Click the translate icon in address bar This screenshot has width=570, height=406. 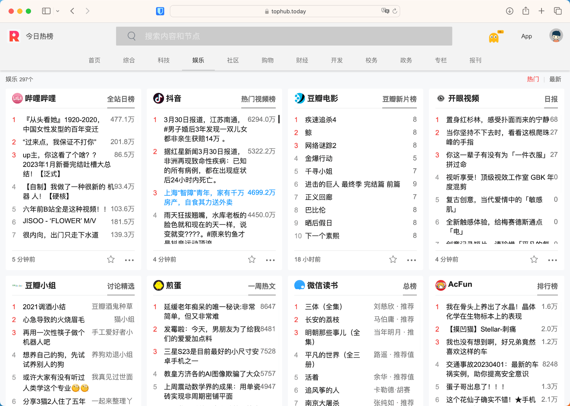coord(385,11)
